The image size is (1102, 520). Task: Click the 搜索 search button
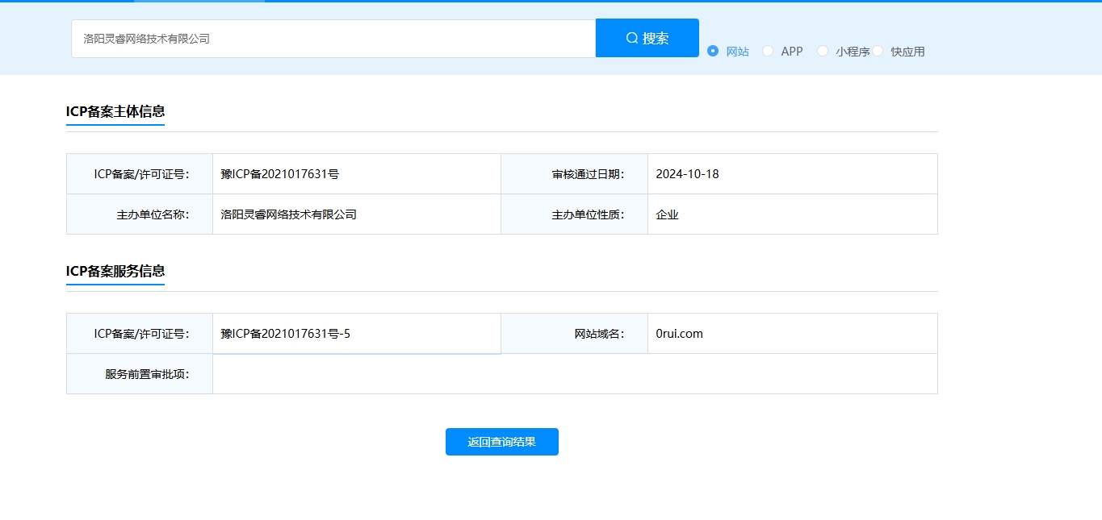(647, 38)
